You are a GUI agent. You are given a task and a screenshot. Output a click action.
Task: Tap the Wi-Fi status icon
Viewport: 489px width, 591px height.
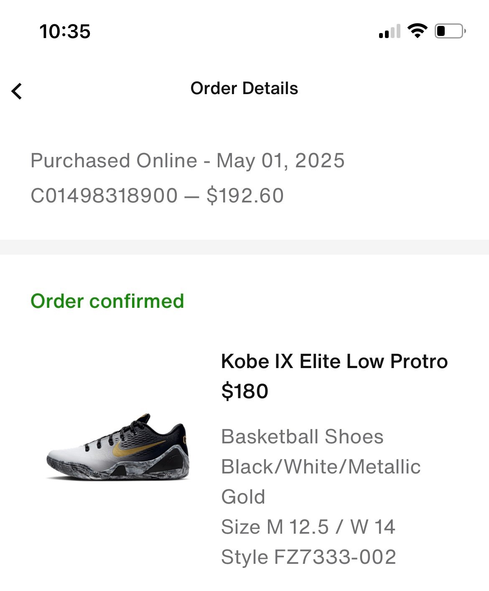point(417,31)
